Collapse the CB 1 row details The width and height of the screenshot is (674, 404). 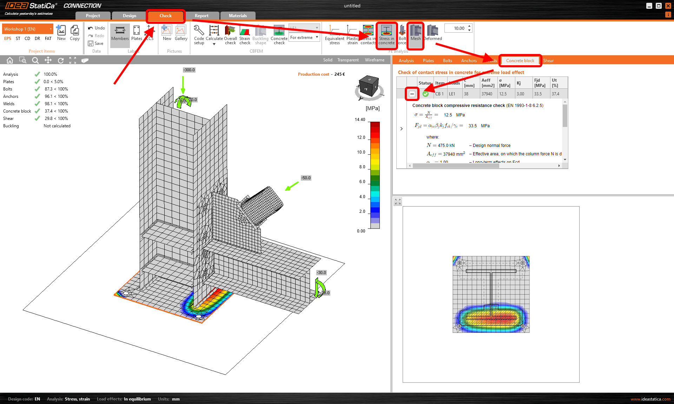(412, 94)
